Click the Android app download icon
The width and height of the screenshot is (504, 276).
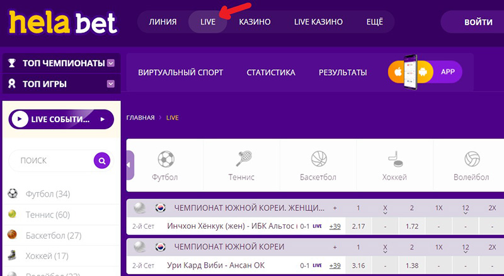(x=423, y=72)
